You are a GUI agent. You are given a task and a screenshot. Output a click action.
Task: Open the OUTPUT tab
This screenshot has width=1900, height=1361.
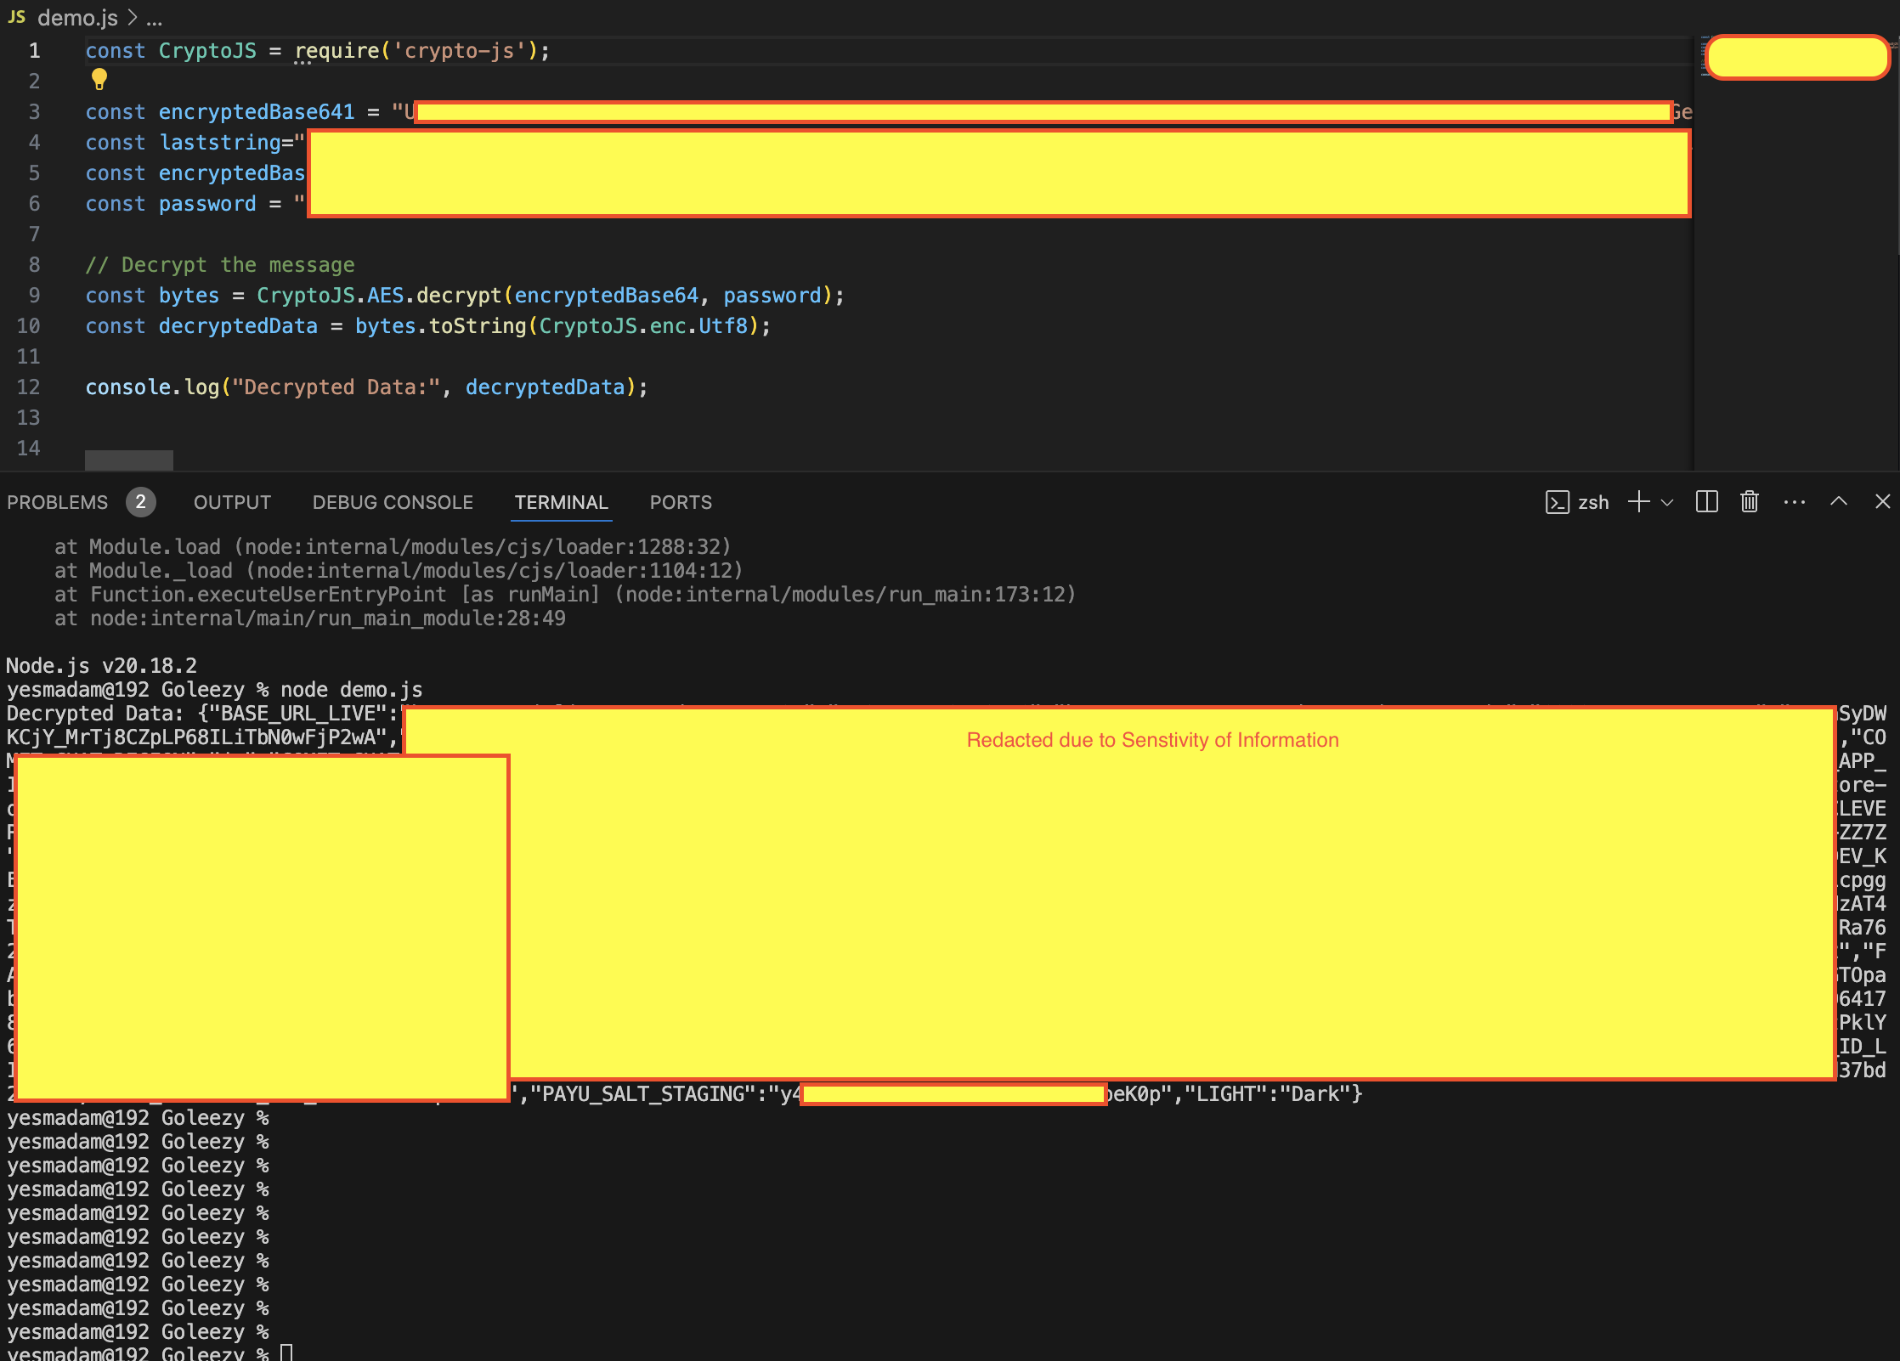[x=232, y=502]
